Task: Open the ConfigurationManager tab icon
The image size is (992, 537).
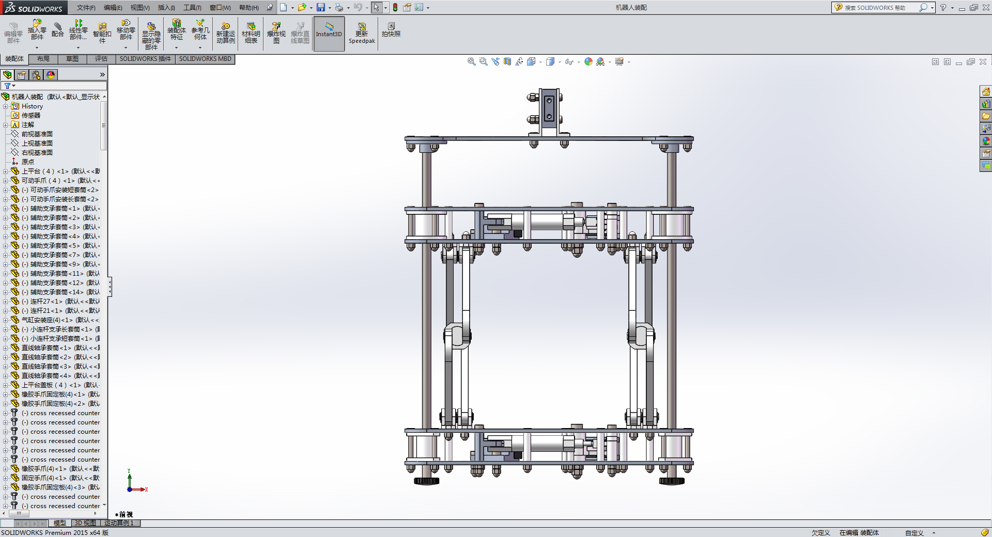Action: click(36, 75)
